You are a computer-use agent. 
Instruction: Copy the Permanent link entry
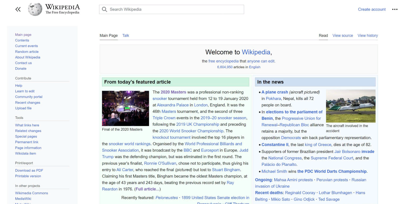27,142
